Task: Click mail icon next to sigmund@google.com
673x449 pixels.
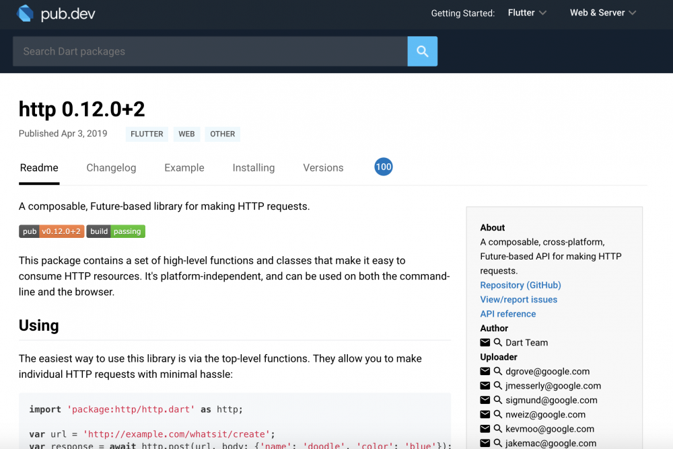Action: coord(485,400)
